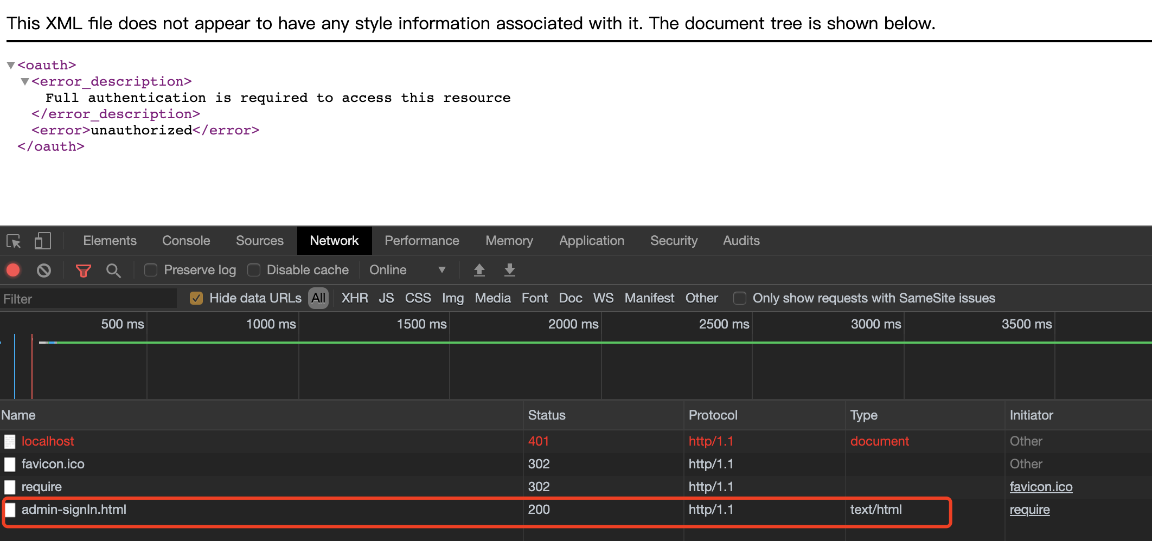
Task: Click the export HAR download arrow
Action: point(509,270)
